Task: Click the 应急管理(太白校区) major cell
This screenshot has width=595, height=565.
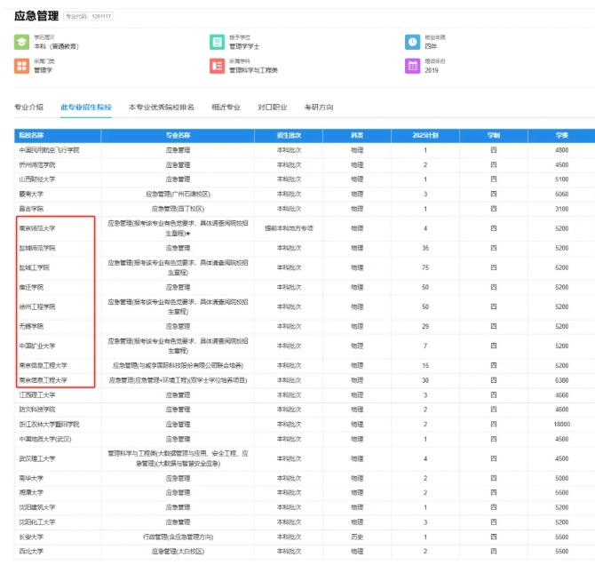Action: pos(178,552)
